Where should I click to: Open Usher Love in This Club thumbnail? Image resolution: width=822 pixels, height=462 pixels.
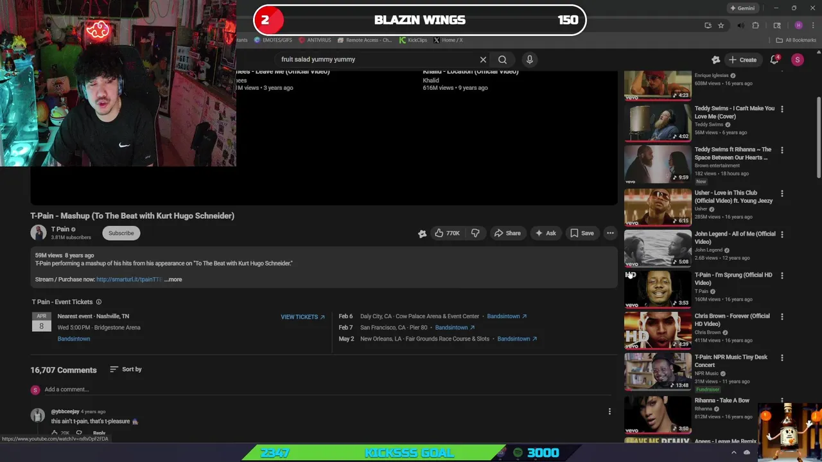click(x=658, y=206)
